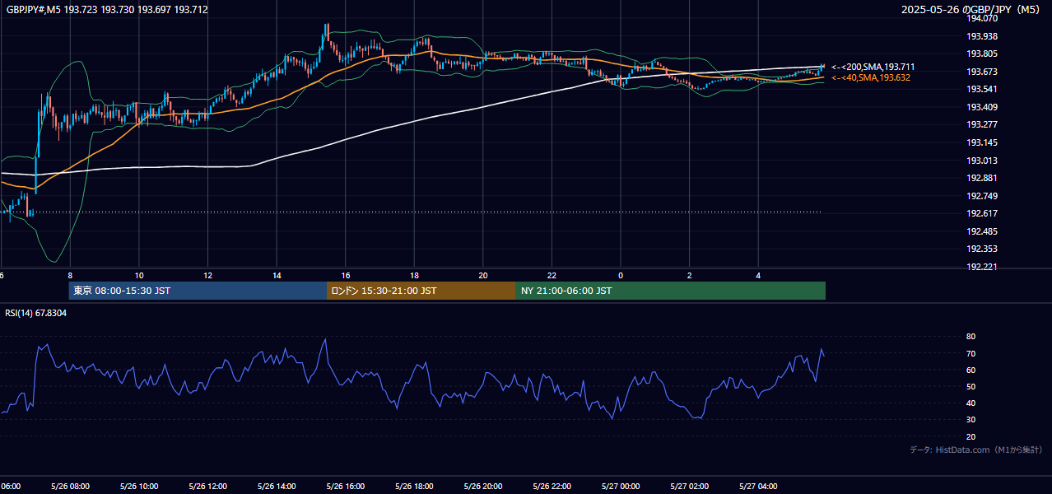
Task: Select the ロンドン 15:30-21:00 JST session bar
Action: pos(421,291)
